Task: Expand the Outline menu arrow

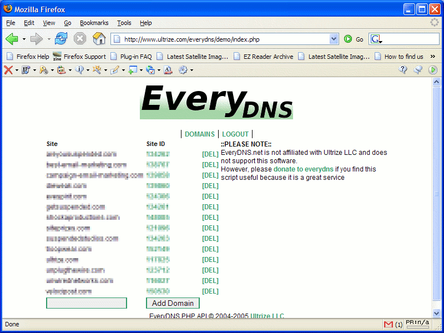Action: (x=123, y=70)
